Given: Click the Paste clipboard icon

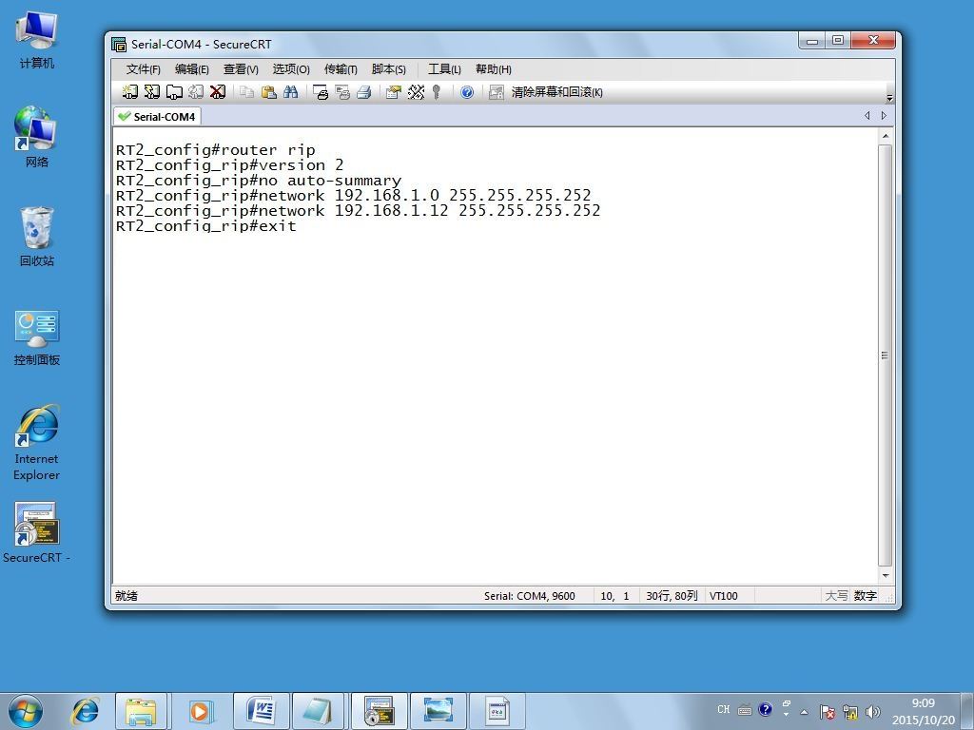Looking at the screenshot, I should [x=269, y=92].
